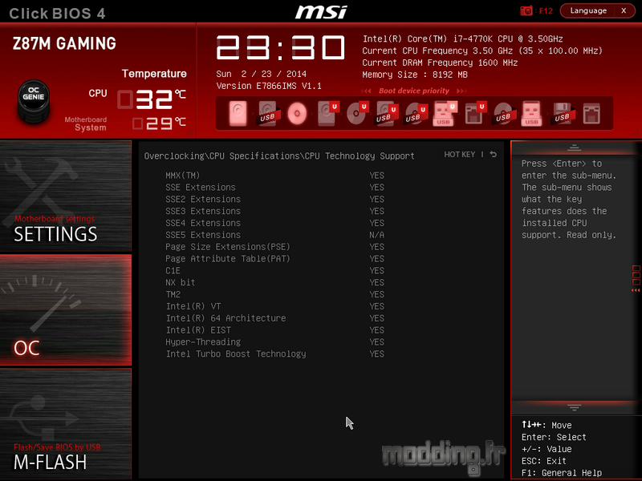Select the USB hard disk boot device, first in row
This screenshot has width=642, height=481.
[267, 113]
